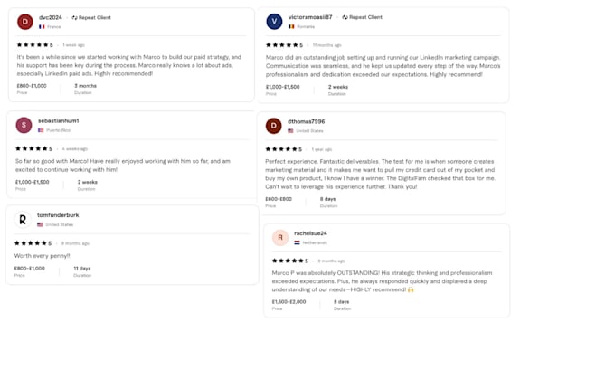The width and height of the screenshot is (615, 370).
Task: Click Romania flag under victoramoasii87
Action: tap(291, 26)
